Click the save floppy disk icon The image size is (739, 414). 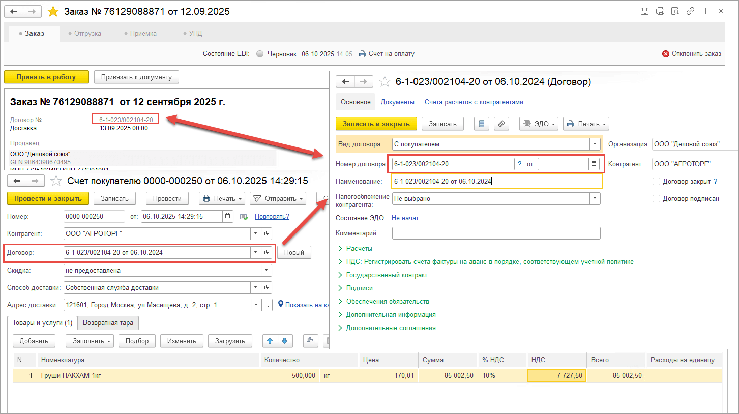click(x=644, y=11)
